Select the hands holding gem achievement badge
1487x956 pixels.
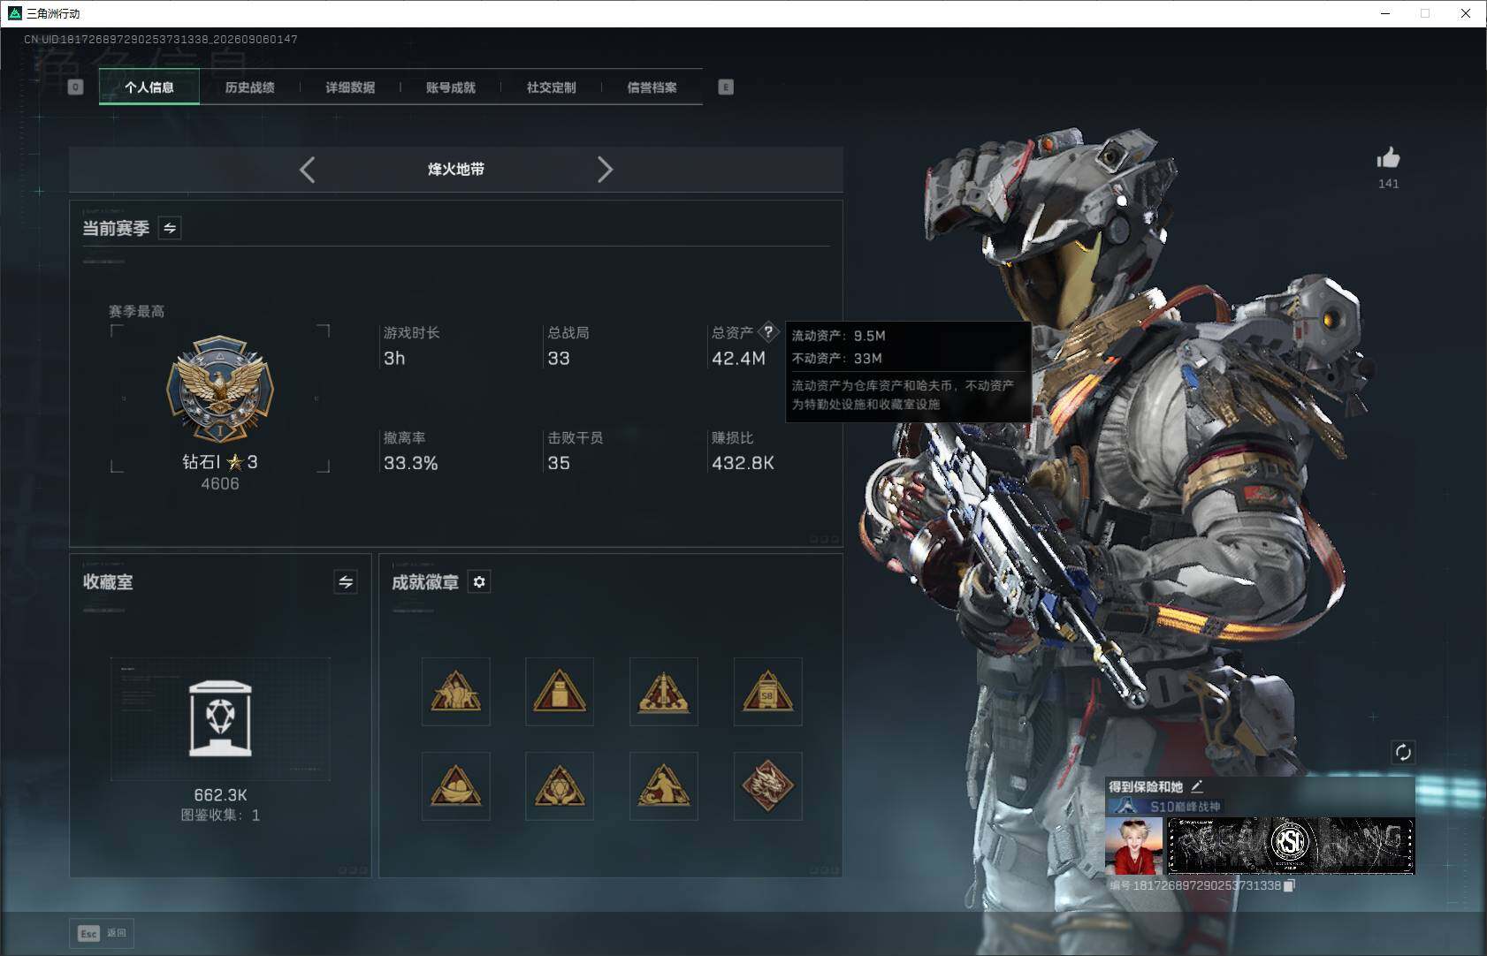560,786
